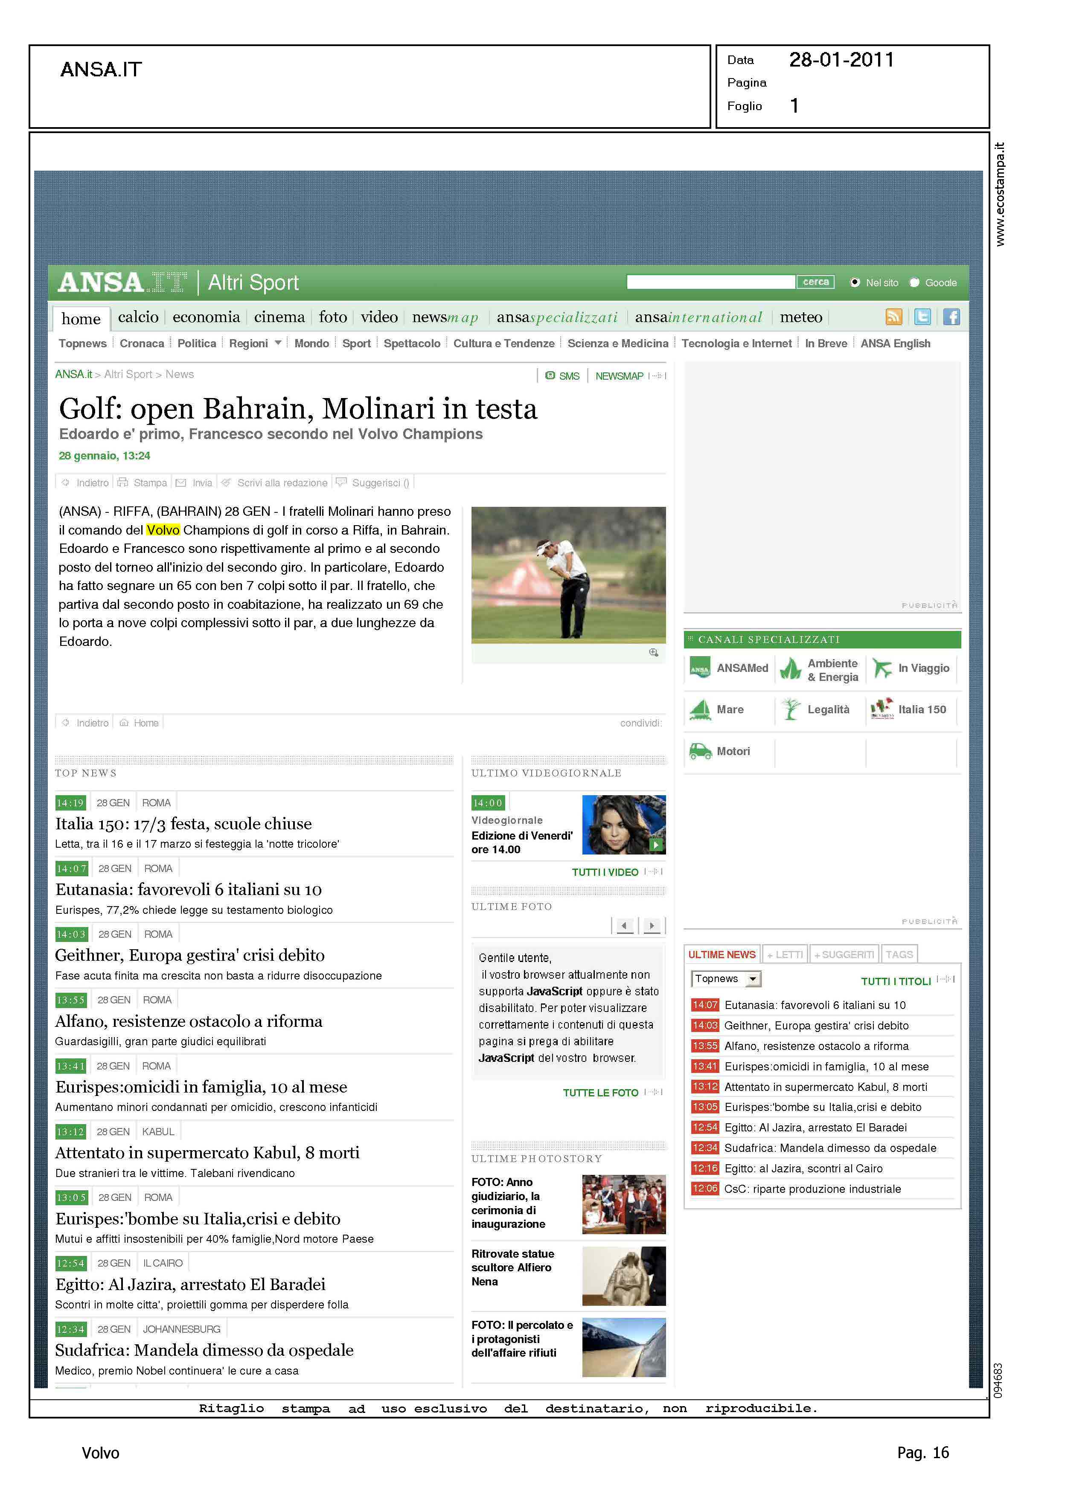Open the Motori car icon channel

(700, 751)
